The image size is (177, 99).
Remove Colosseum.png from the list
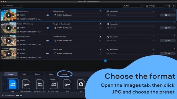(x=175, y=10)
